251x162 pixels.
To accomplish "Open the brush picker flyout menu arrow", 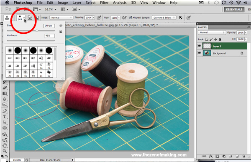I will pos(61,25).
